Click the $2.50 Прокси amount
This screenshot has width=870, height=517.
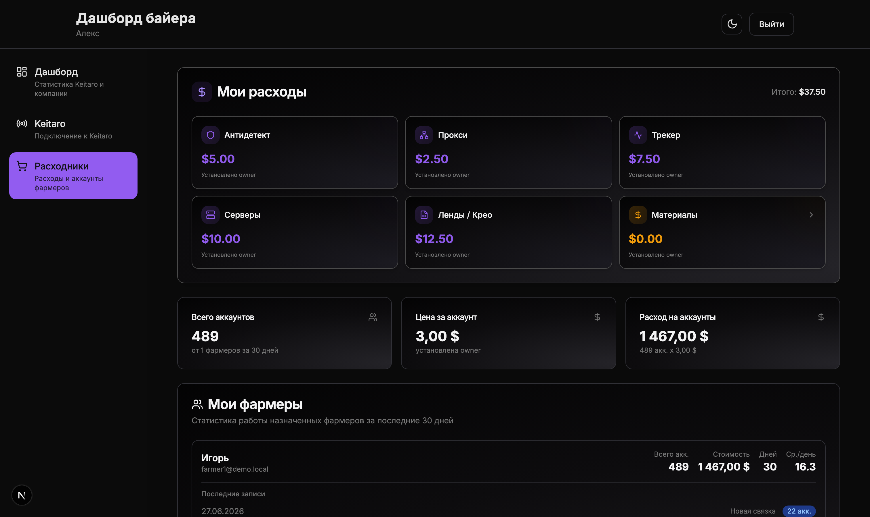tap(431, 159)
